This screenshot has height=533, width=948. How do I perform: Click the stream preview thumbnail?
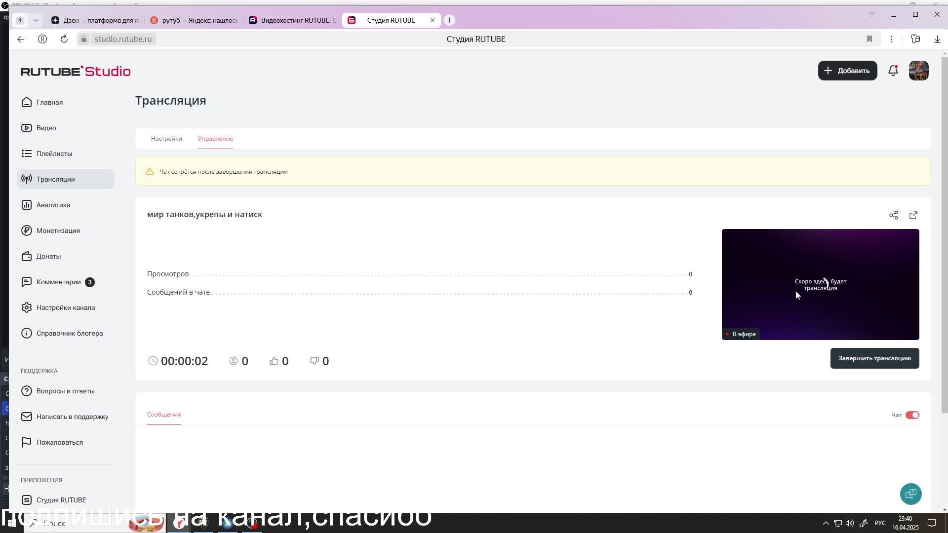pos(820,284)
